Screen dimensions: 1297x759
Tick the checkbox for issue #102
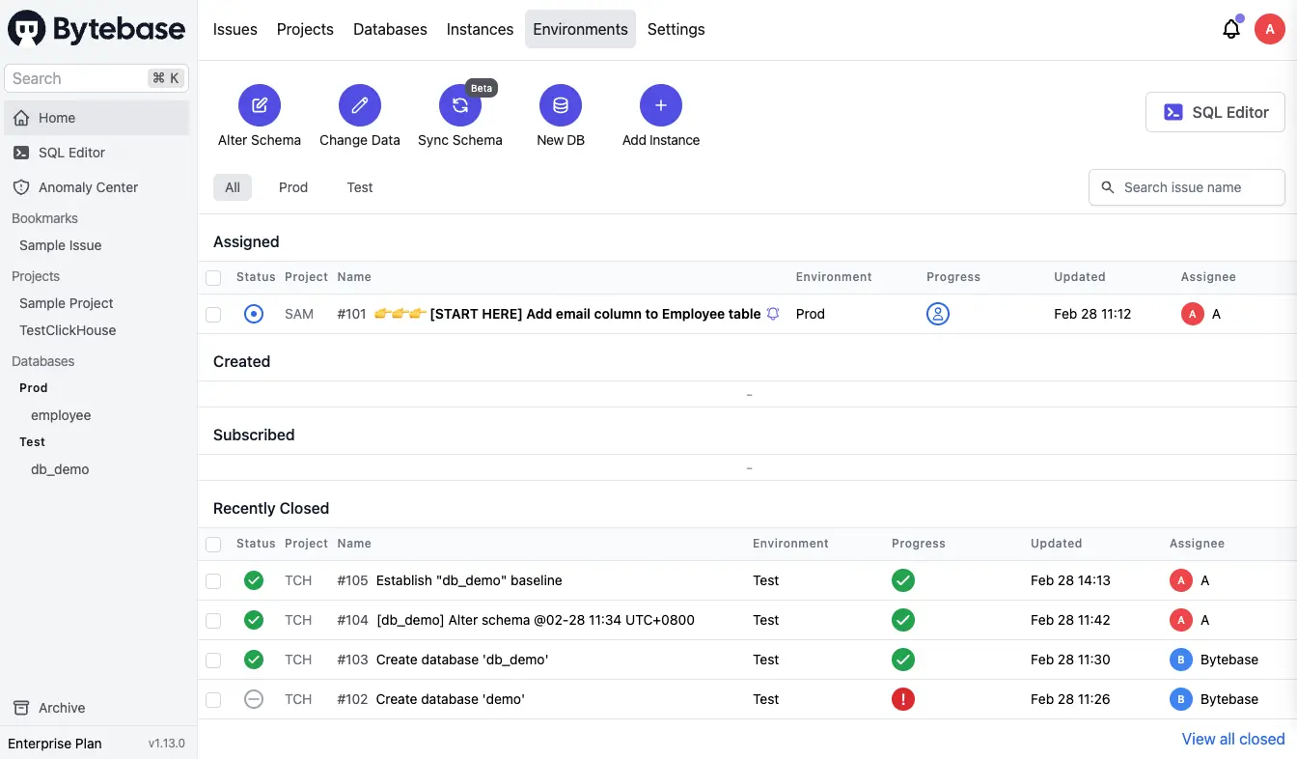[213, 700]
